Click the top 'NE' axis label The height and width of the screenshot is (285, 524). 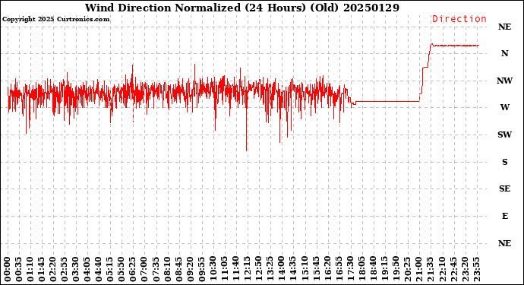tap(504, 27)
